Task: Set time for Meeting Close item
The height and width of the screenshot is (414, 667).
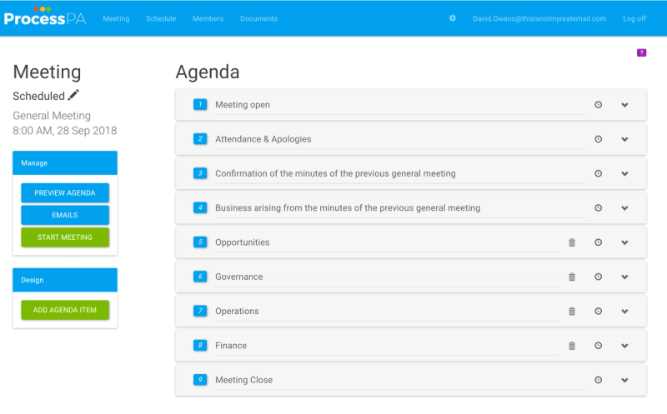Action: coord(598,380)
